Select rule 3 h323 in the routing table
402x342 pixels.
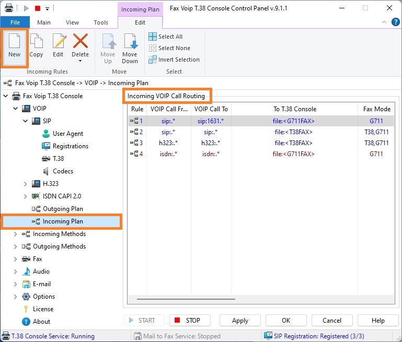[x=261, y=143]
